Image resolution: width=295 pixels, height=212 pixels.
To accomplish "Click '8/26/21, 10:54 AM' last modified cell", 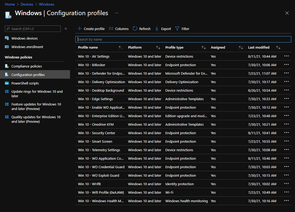I will (x=262, y=90).
